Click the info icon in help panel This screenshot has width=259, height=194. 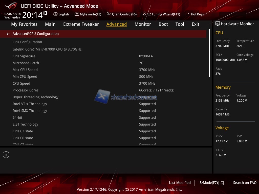[6, 155]
